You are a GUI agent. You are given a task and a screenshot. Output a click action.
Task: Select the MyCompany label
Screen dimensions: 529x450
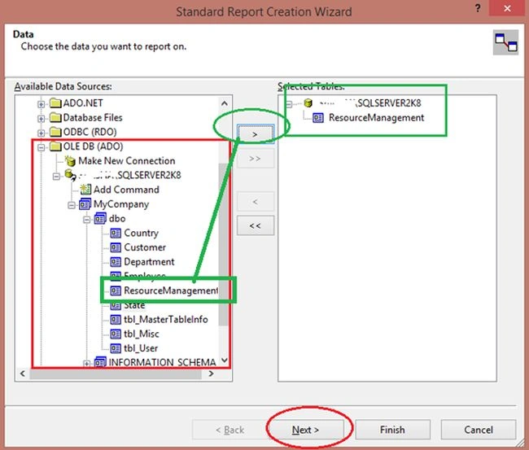point(121,204)
